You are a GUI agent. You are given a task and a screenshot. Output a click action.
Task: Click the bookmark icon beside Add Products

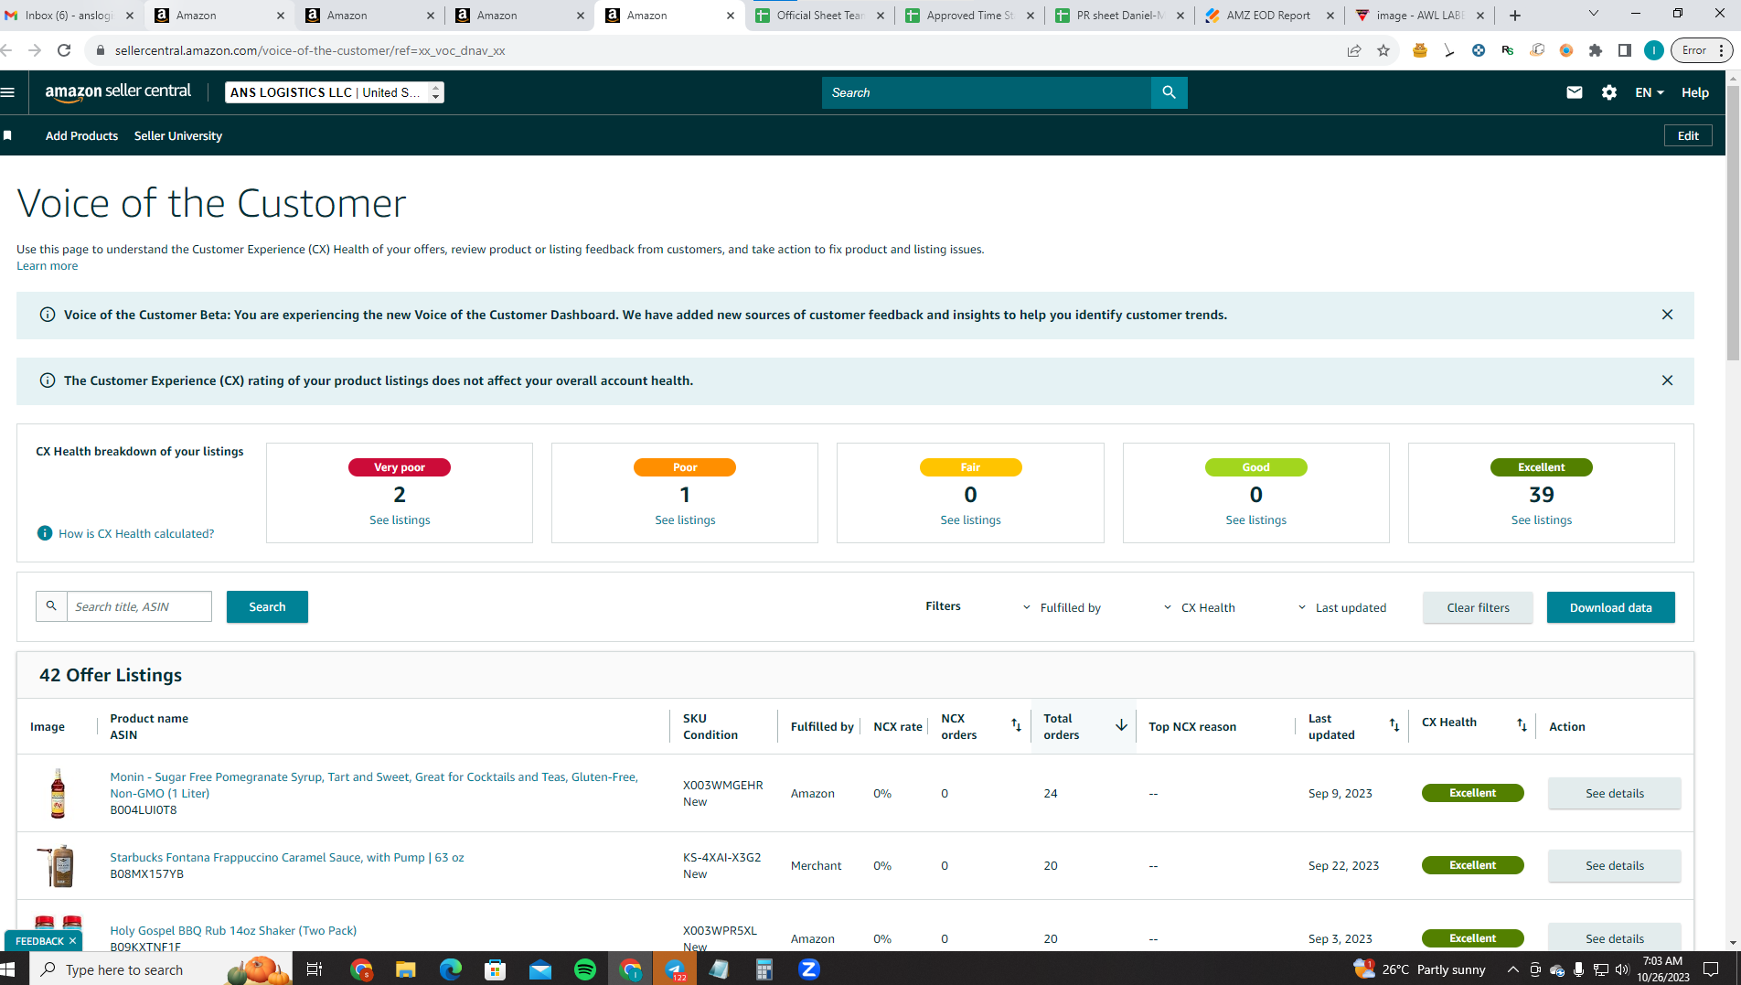pos(7,135)
